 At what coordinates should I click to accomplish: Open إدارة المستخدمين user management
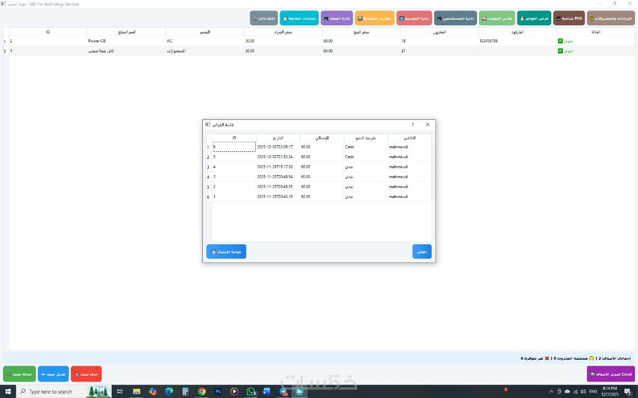point(456,18)
